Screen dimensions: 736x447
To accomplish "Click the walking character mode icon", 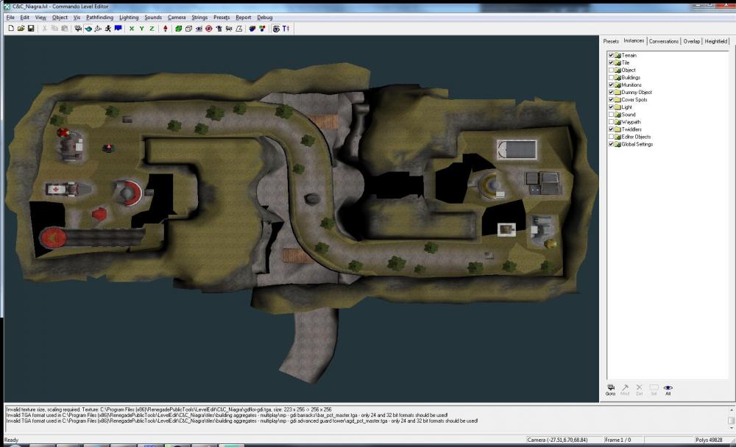I will pyautogui.click(x=107, y=29).
